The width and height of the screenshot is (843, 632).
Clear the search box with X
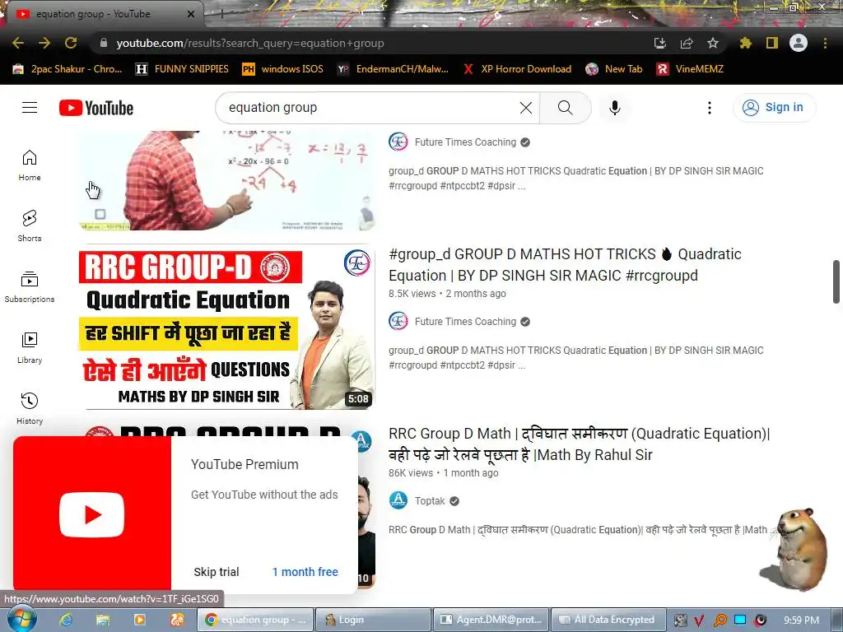526,108
